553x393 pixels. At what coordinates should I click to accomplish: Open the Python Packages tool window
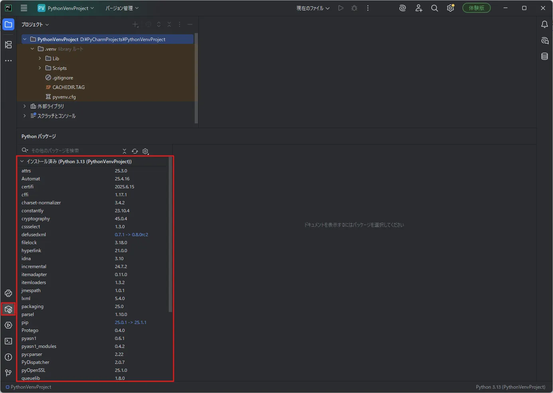[8, 309]
